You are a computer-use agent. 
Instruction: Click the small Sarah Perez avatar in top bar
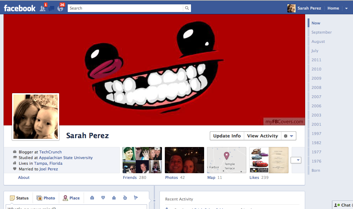tap(292, 8)
